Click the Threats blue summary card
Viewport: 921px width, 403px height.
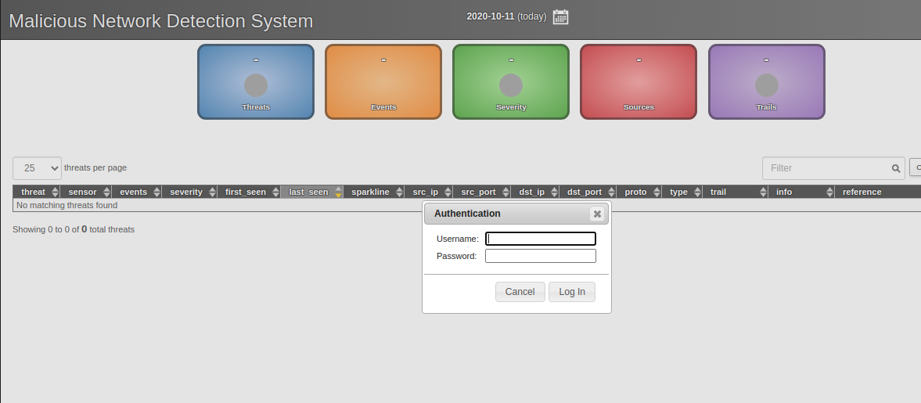[256, 81]
